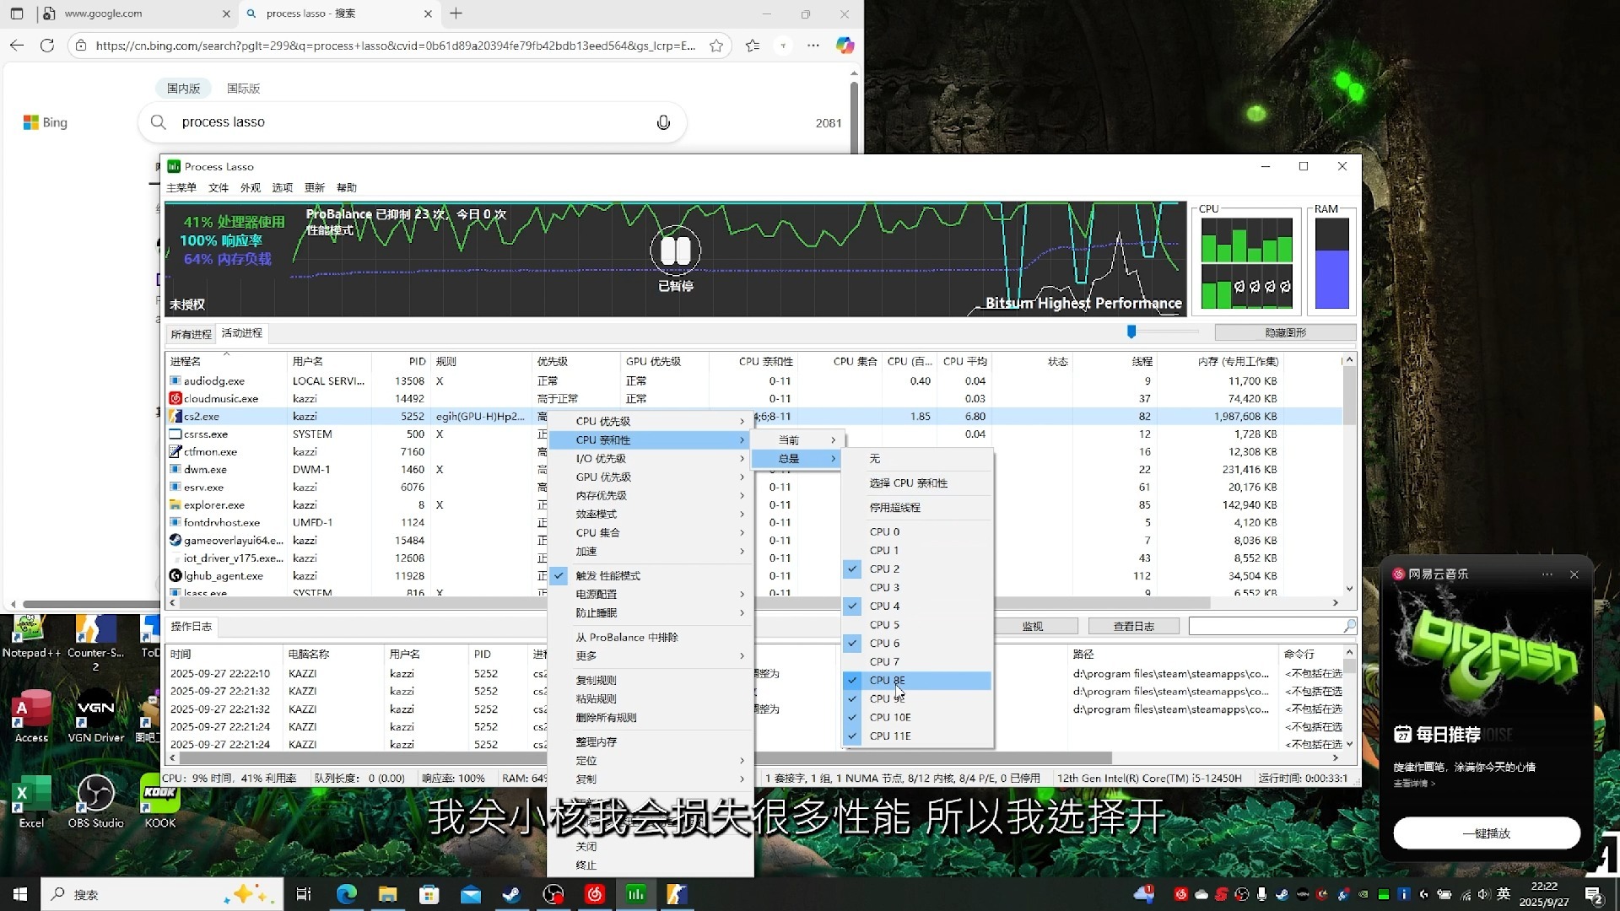This screenshot has height=911, width=1620.
Task: Open Windows Start menu
Action: point(20,894)
